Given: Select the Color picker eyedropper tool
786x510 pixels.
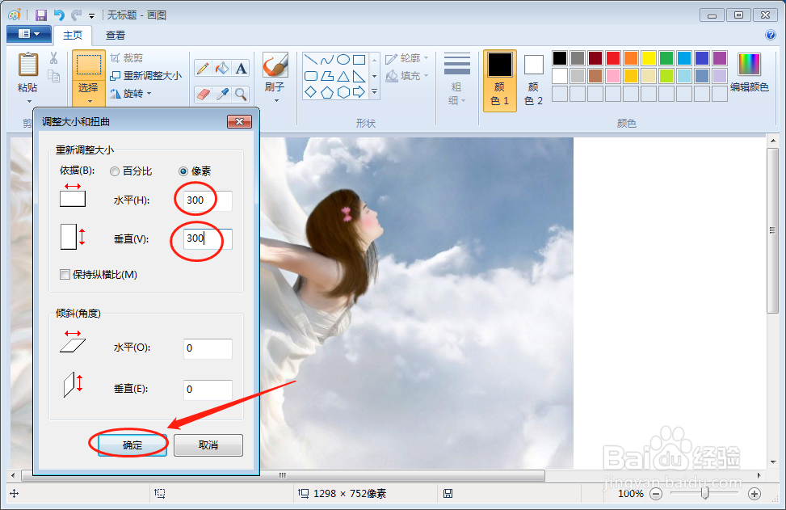Looking at the screenshot, I should click(x=222, y=94).
